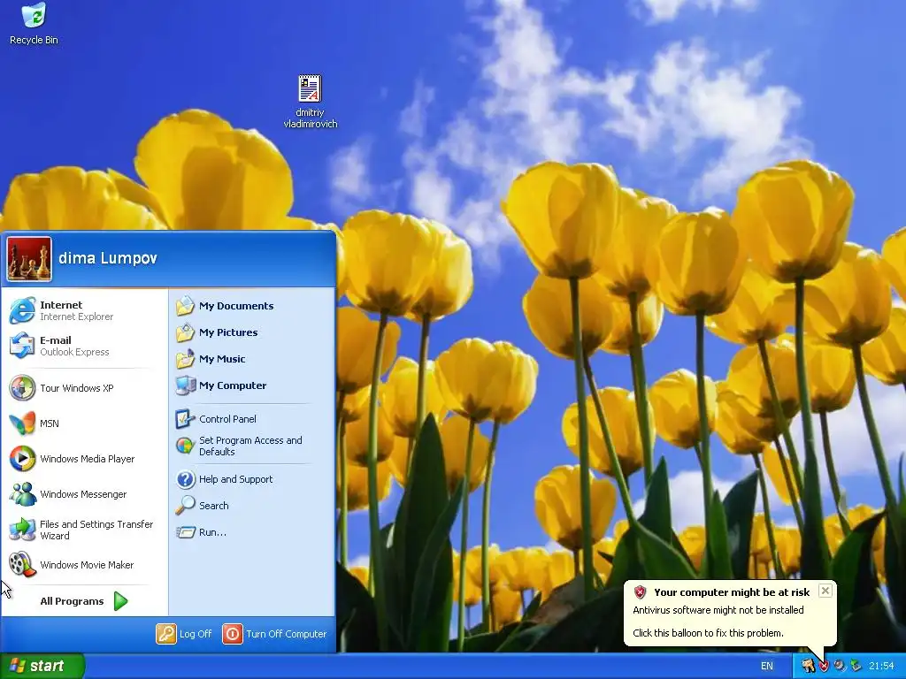Click the green start button

[x=42, y=666]
